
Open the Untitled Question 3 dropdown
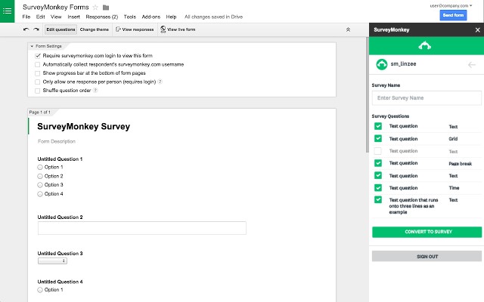(52, 261)
